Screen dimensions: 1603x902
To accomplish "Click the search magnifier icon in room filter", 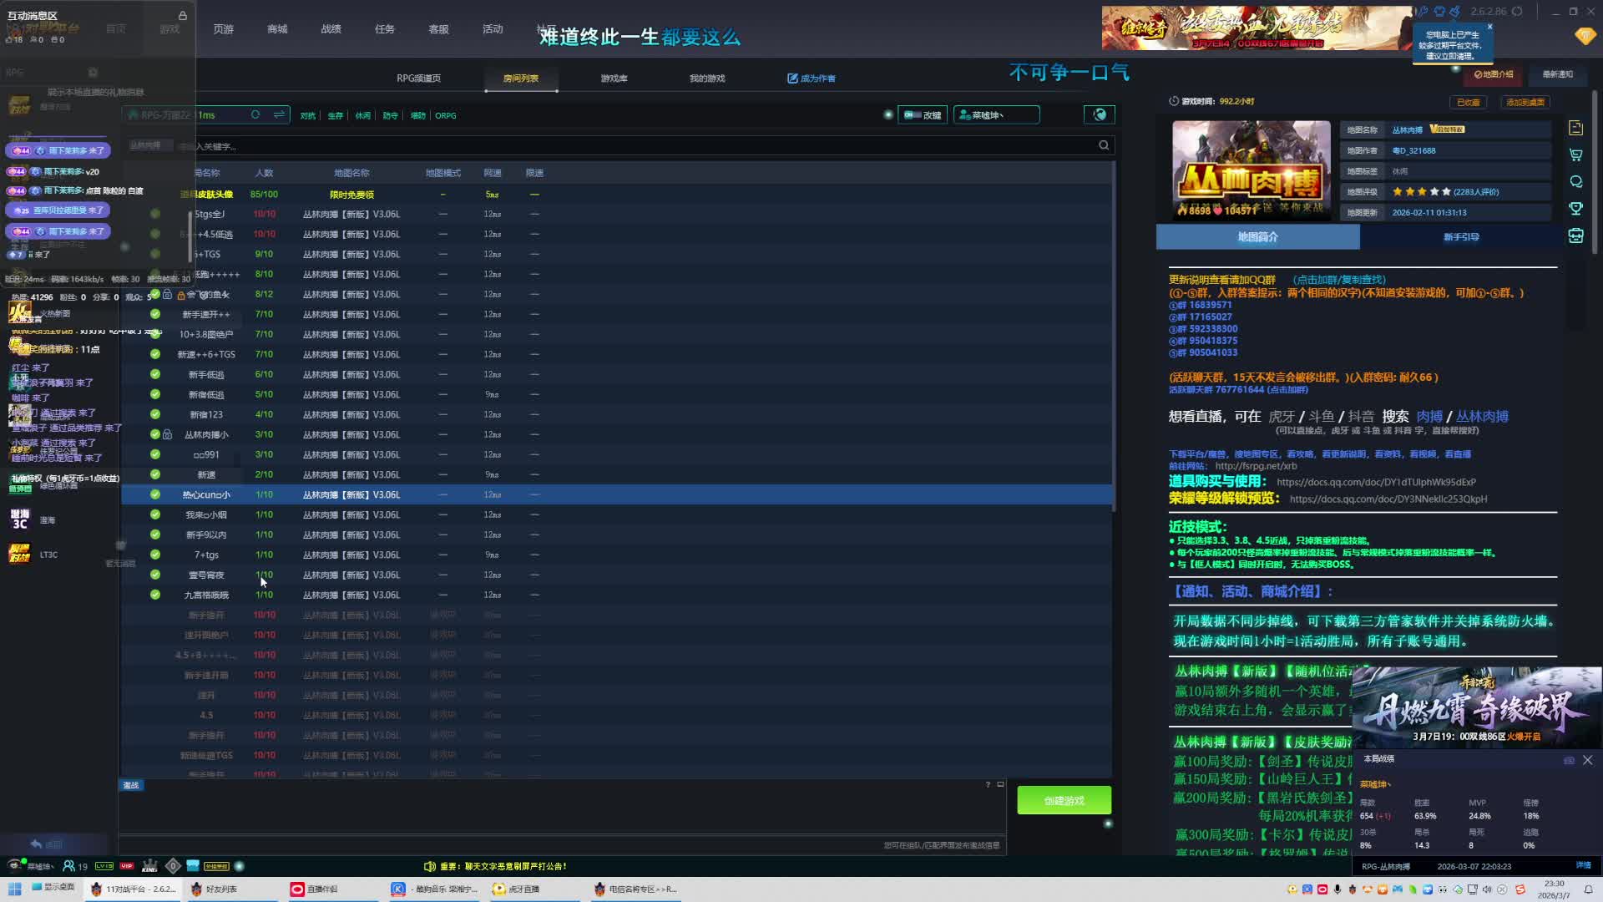I will 1104,145.
